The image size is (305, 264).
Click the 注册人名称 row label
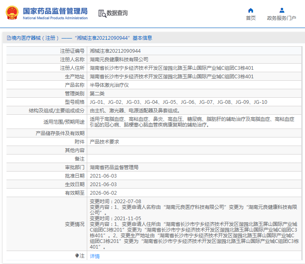pos(72,60)
